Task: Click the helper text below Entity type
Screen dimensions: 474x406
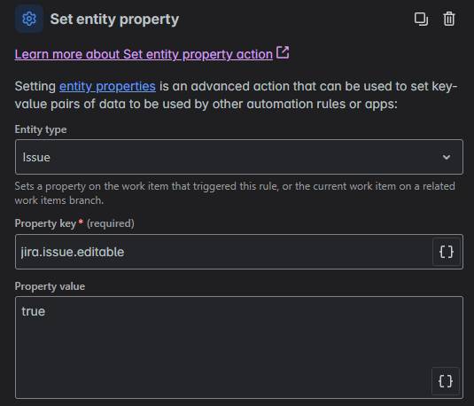Action: coord(235,193)
